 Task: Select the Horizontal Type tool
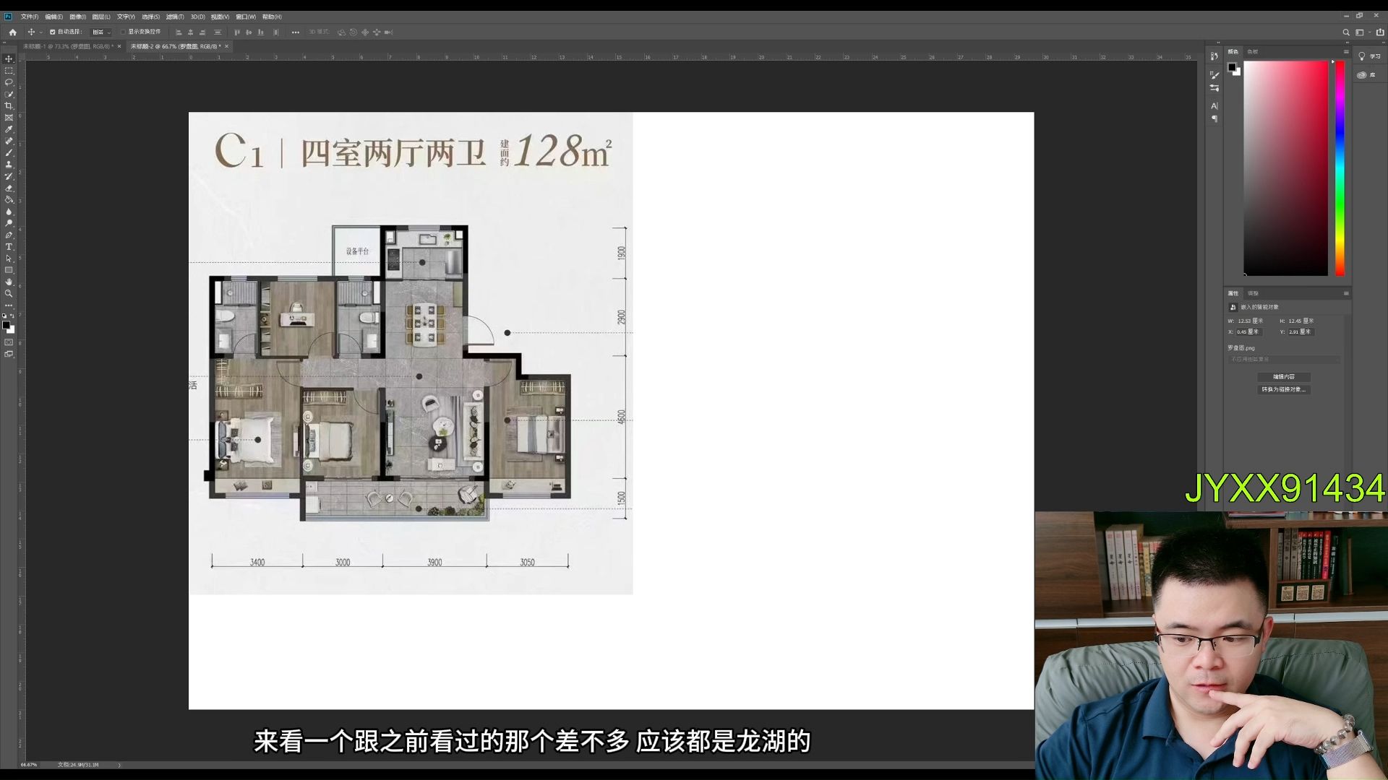[x=9, y=247]
